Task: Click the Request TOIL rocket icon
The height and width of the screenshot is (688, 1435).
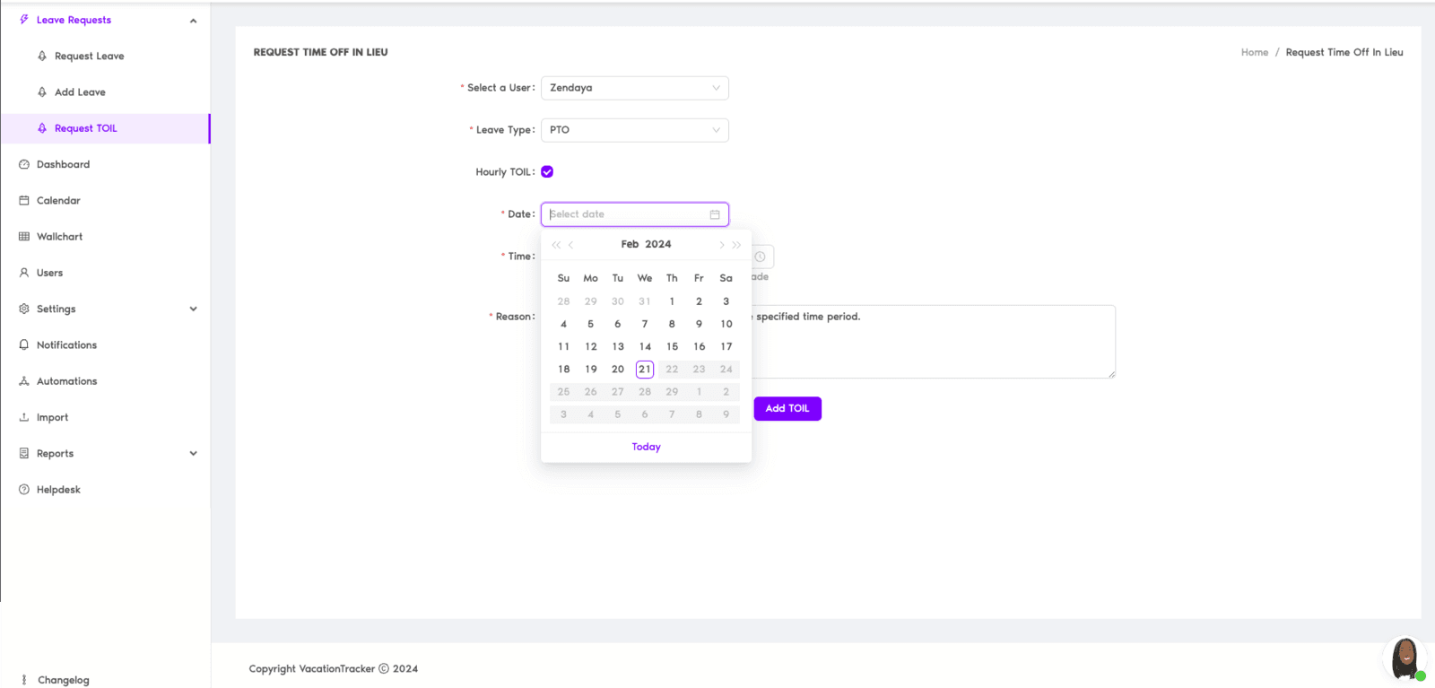Action: (42, 128)
